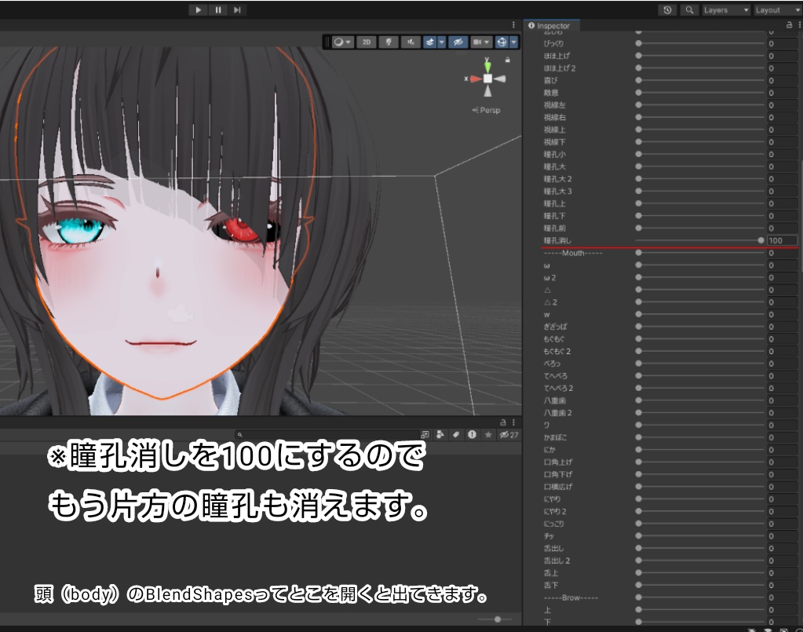Viewport: 803px width, 632px height.
Task: Select the かまぼこ blendshape label
Action: pos(555,437)
